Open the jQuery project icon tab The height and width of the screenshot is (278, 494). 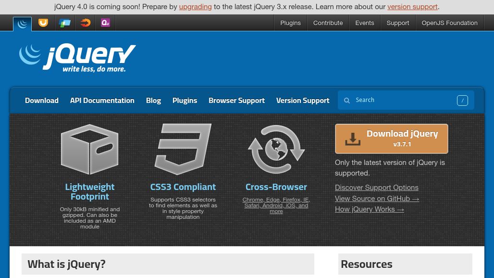coord(23,24)
